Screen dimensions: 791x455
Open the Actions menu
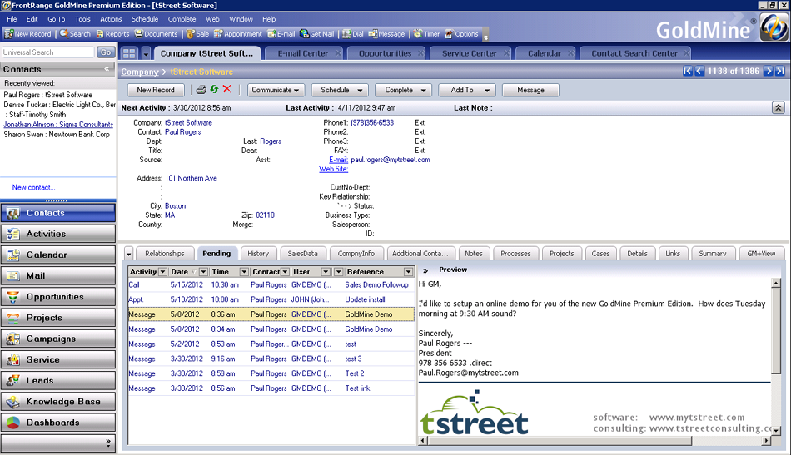point(111,19)
